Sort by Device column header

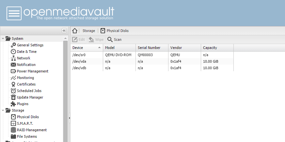pos(87,48)
